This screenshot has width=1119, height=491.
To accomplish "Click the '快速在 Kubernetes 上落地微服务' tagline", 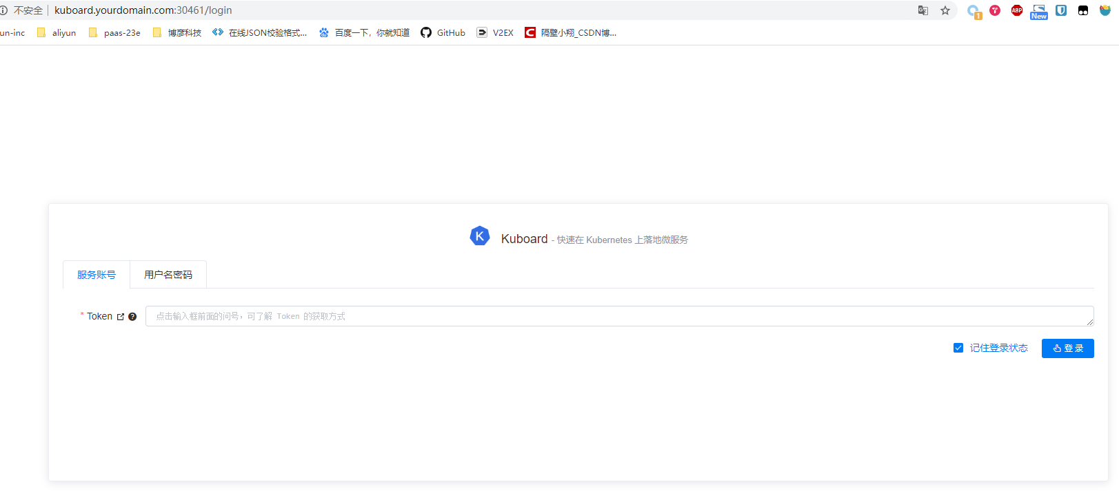I will (x=623, y=240).
